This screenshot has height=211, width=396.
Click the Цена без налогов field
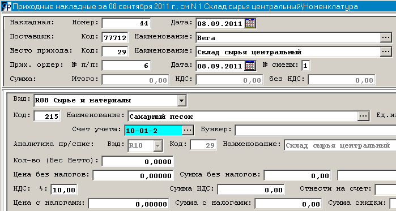click(133, 175)
